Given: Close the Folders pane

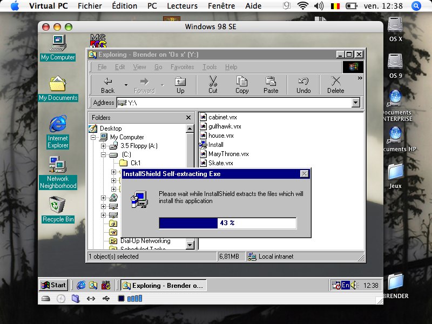Looking at the screenshot, I should tap(188, 118).
